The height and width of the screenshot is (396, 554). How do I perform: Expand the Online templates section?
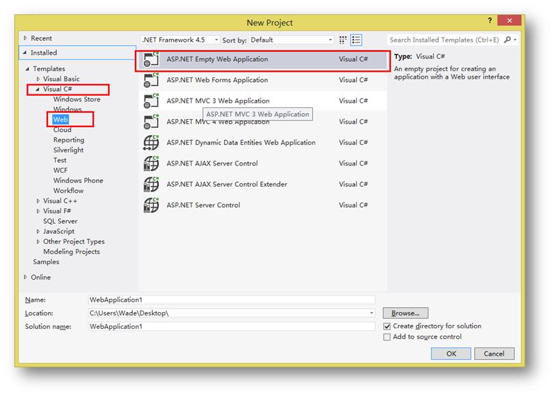point(26,277)
